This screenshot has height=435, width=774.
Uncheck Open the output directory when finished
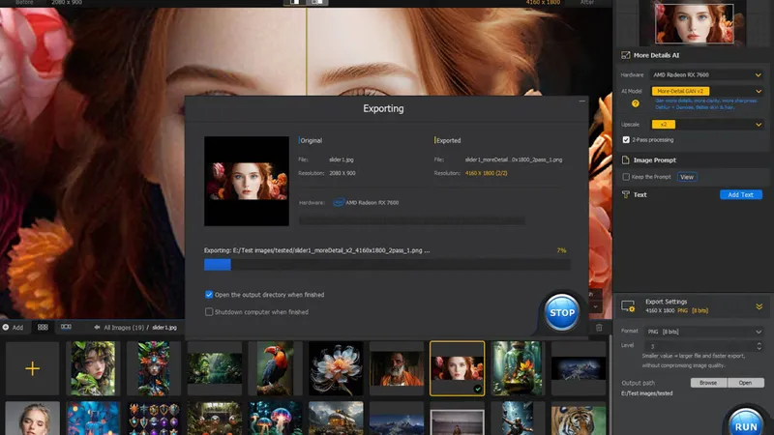[x=209, y=294]
